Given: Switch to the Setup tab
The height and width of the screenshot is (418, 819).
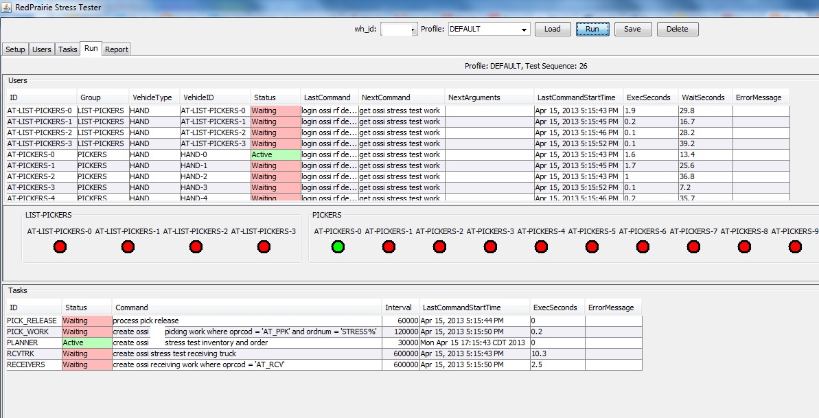Looking at the screenshot, I should click(16, 49).
